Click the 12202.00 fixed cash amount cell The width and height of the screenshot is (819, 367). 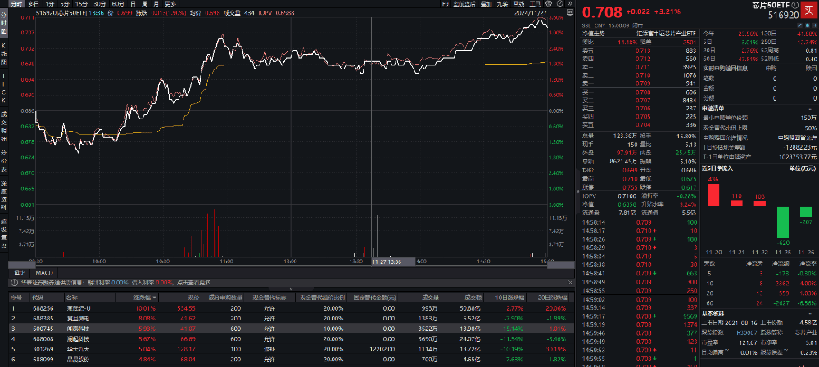pos(384,349)
